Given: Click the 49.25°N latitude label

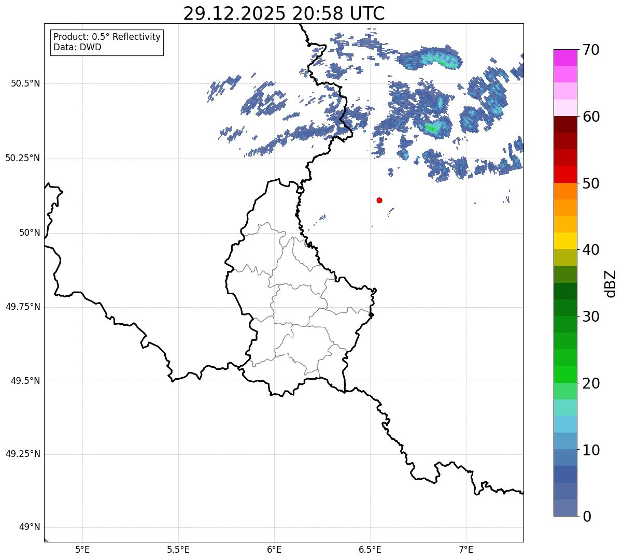Looking at the screenshot, I should pyautogui.click(x=22, y=454).
